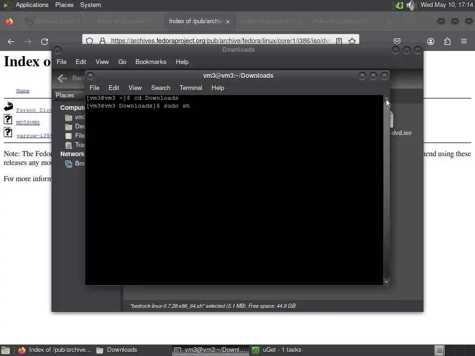Select the dvd.iso file in Downloads
The width and height of the screenshot is (475, 356).
pyautogui.click(x=400, y=133)
